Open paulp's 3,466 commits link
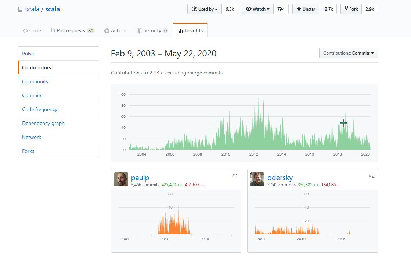 click(x=145, y=185)
